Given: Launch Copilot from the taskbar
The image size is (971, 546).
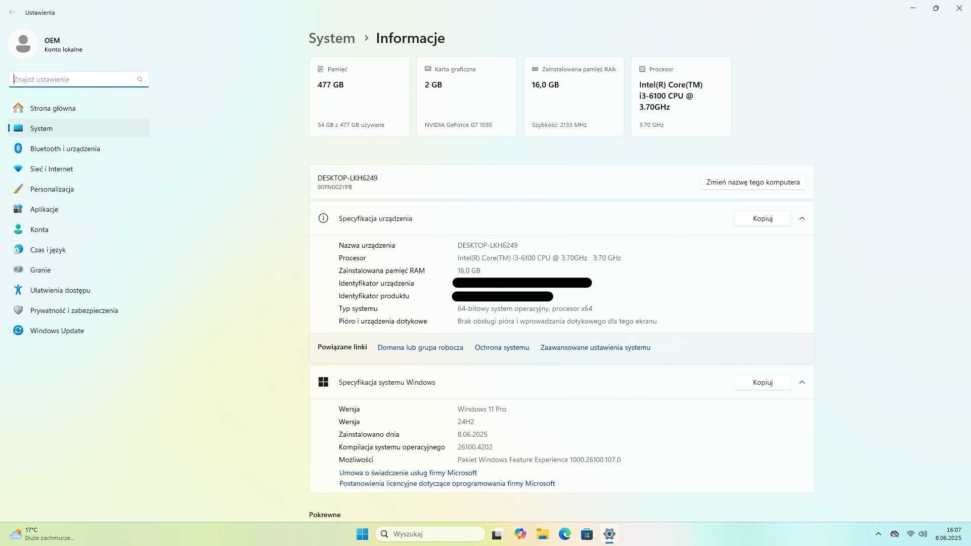Looking at the screenshot, I should 520,534.
